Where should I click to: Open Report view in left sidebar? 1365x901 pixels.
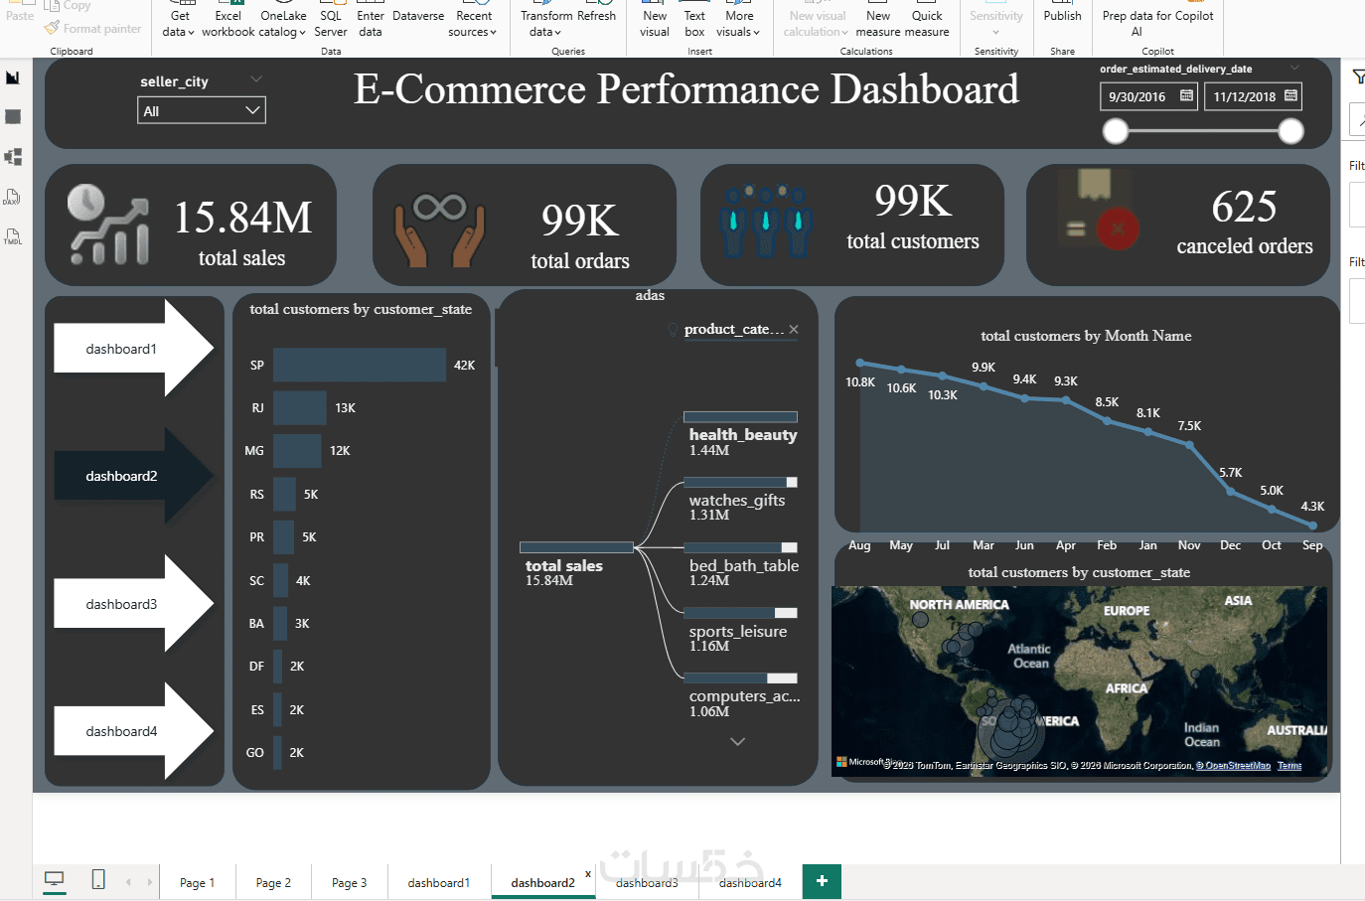tap(13, 77)
